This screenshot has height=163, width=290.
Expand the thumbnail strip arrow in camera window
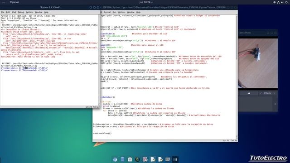(275, 104)
